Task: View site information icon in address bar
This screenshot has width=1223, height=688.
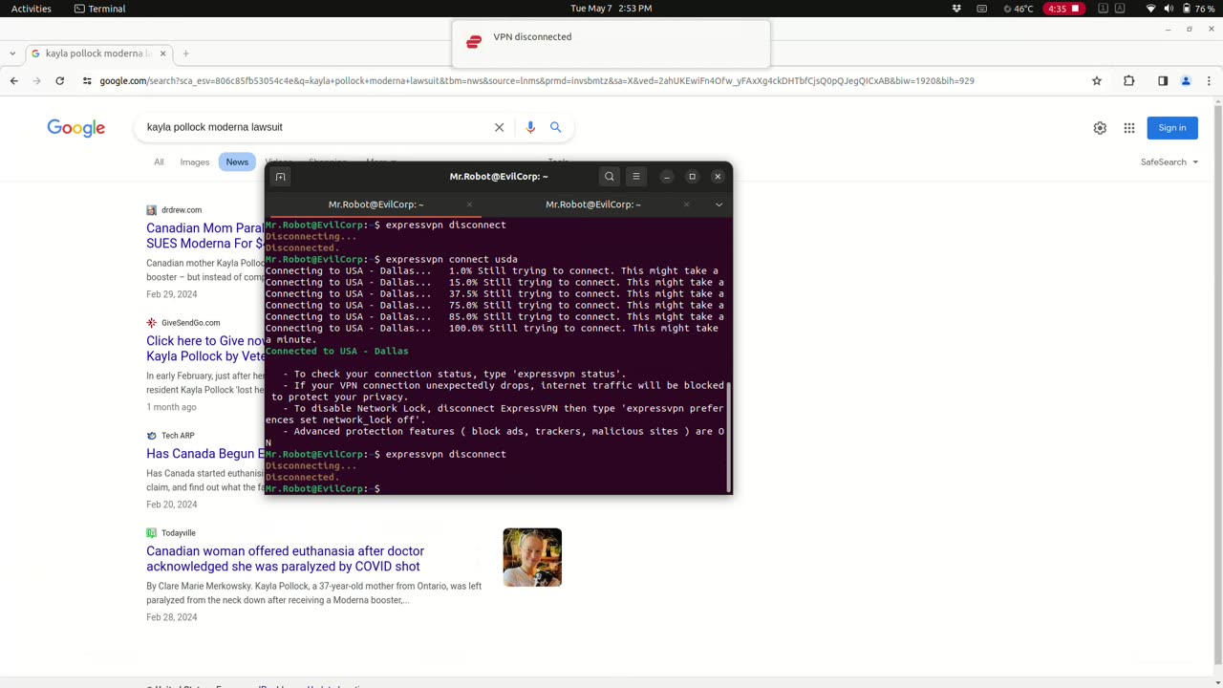Action: [x=87, y=81]
